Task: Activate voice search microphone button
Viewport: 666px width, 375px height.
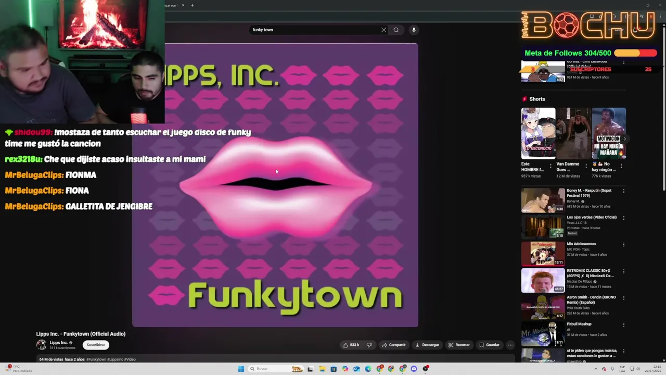Action: click(414, 30)
